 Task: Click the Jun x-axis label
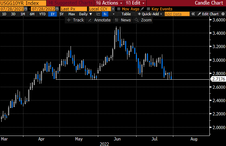click(x=117, y=139)
